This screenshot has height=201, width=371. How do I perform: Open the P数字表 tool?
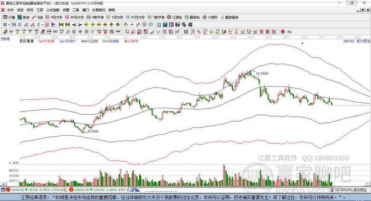(95, 17)
